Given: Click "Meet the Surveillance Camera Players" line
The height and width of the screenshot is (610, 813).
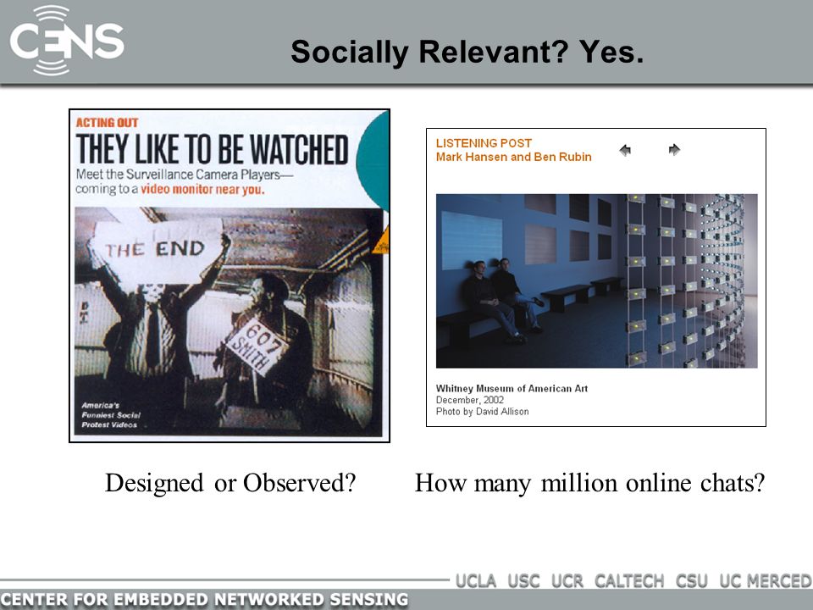Looking at the screenshot, I should (184, 175).
